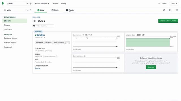Click AWS / N. Virginia region text
This screenshot has width=181, height=101.
tap(46, 56)
